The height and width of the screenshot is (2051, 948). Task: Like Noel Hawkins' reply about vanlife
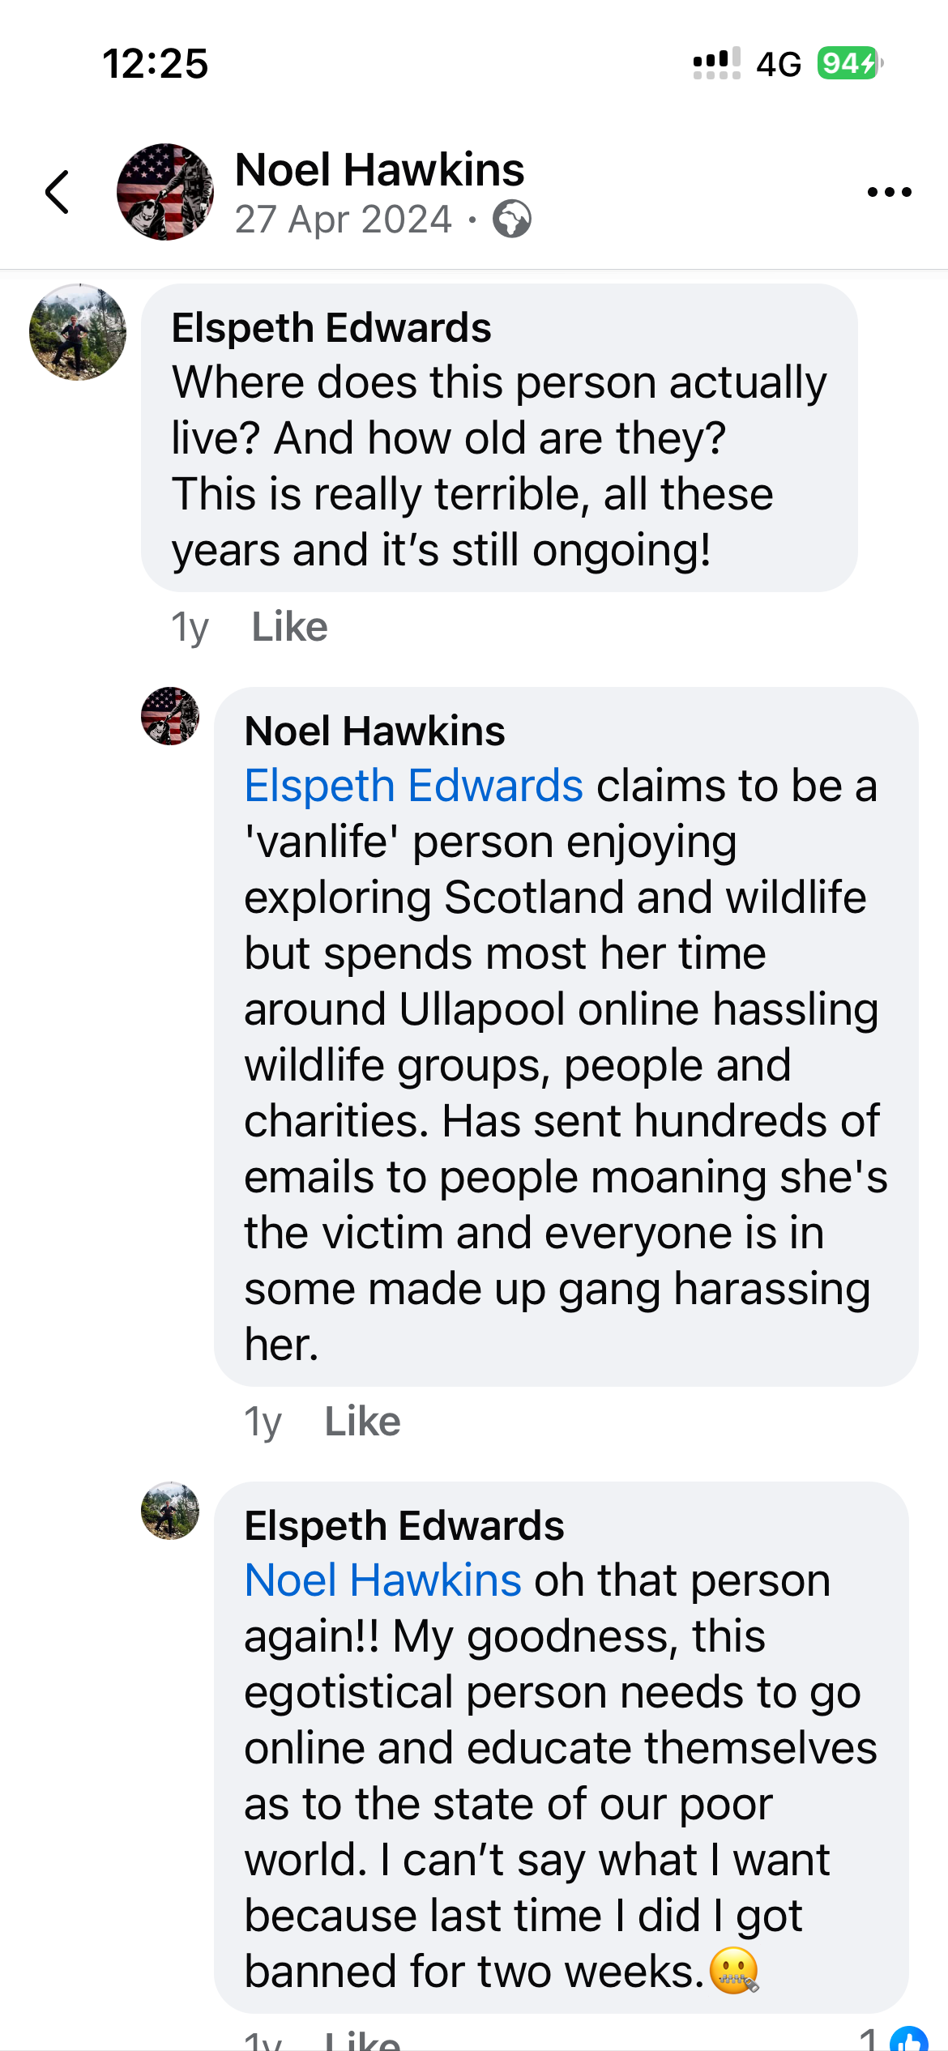click(x=362, y=1422)
